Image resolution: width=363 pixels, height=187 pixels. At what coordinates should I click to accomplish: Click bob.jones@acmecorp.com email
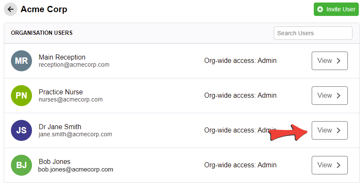76,169
